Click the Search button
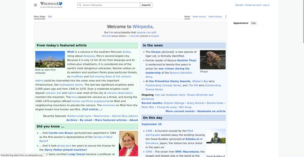The height and width of the screenshot is (157, 304). (x=146, y=5)
